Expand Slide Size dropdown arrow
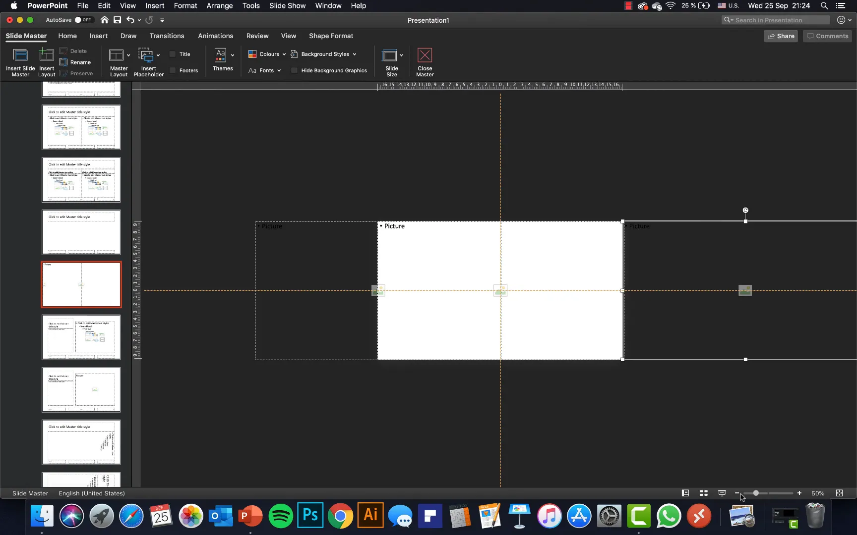Screen dimensions: 857x535 pos(401,55)
